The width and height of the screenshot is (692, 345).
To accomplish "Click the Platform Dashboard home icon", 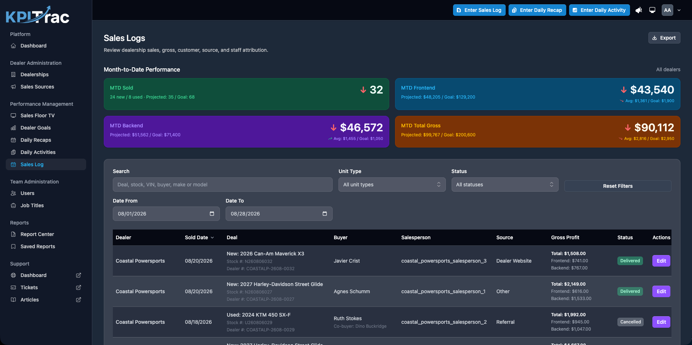I will [x=13, y=46].
